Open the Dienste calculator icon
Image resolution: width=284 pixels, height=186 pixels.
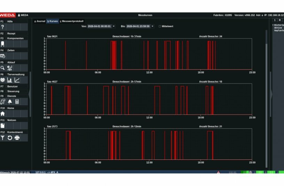pos(17,102)
